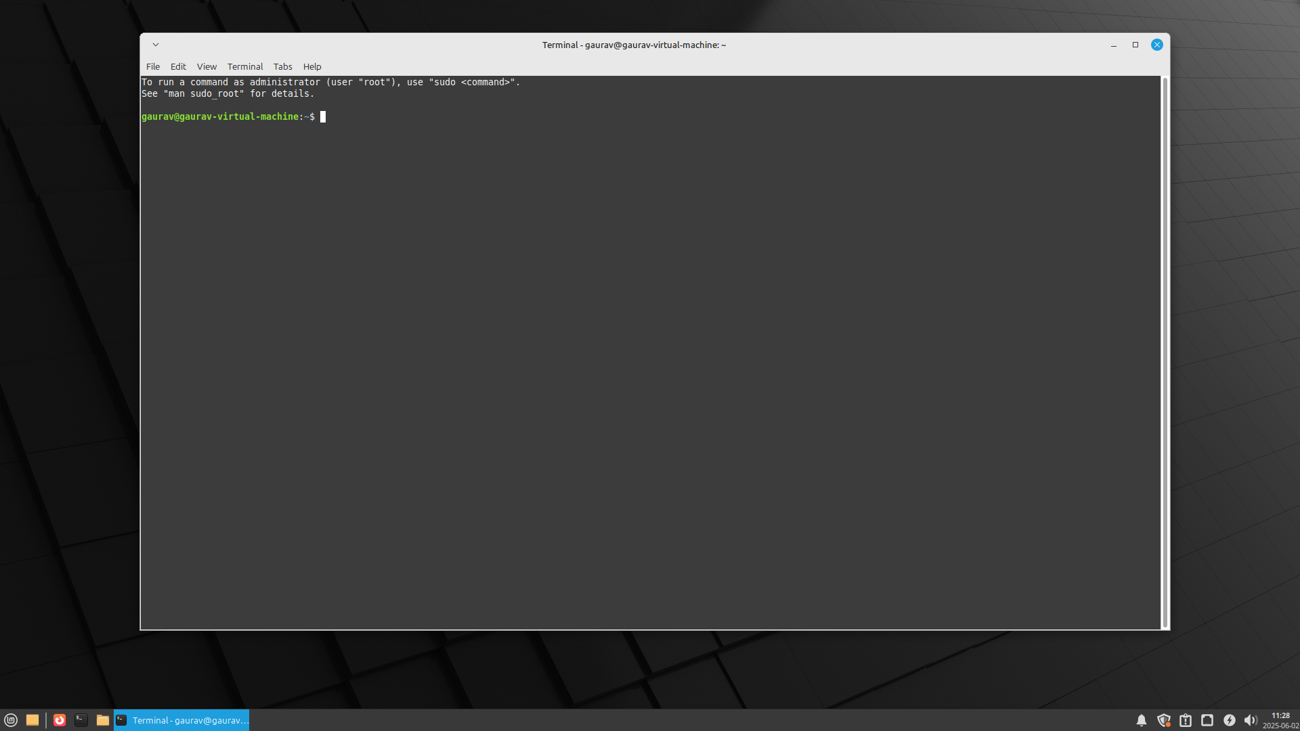Open the Edit menu
The height and width of the screenshot is (731, 1300).
(x=178, y=66)
